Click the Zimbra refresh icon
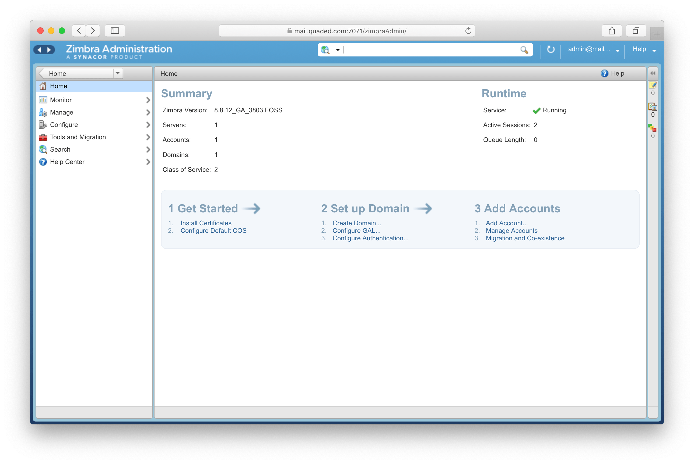This screenshot has height=464, width=694. tap(551, 49)
